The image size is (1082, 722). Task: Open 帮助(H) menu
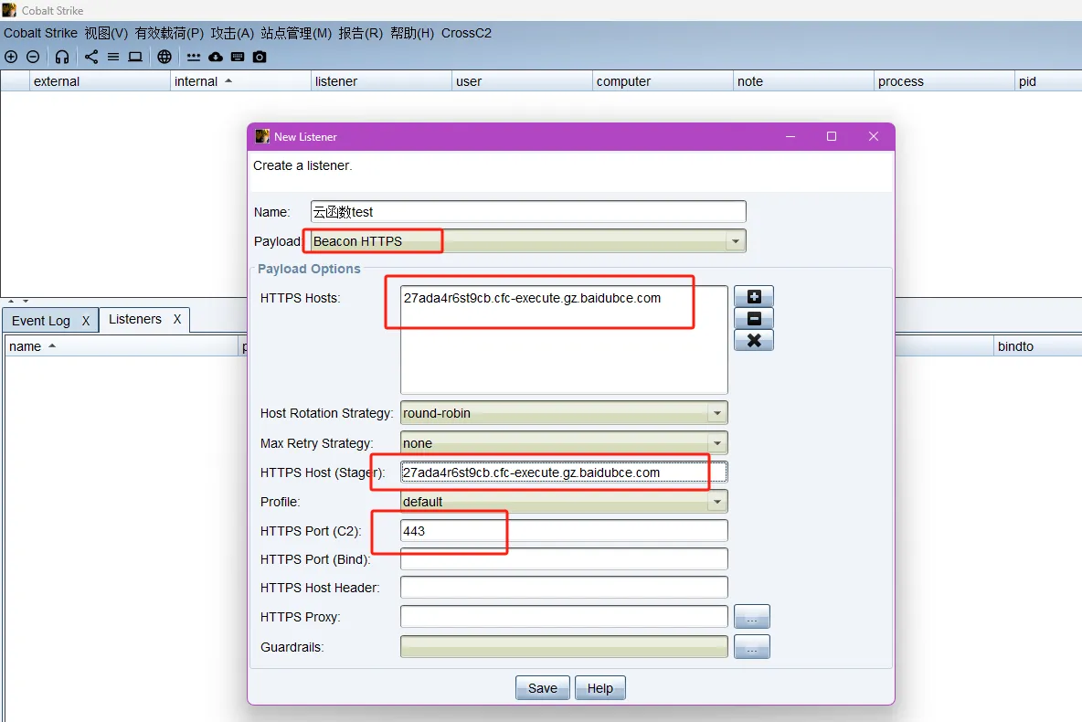click(413, 33)
